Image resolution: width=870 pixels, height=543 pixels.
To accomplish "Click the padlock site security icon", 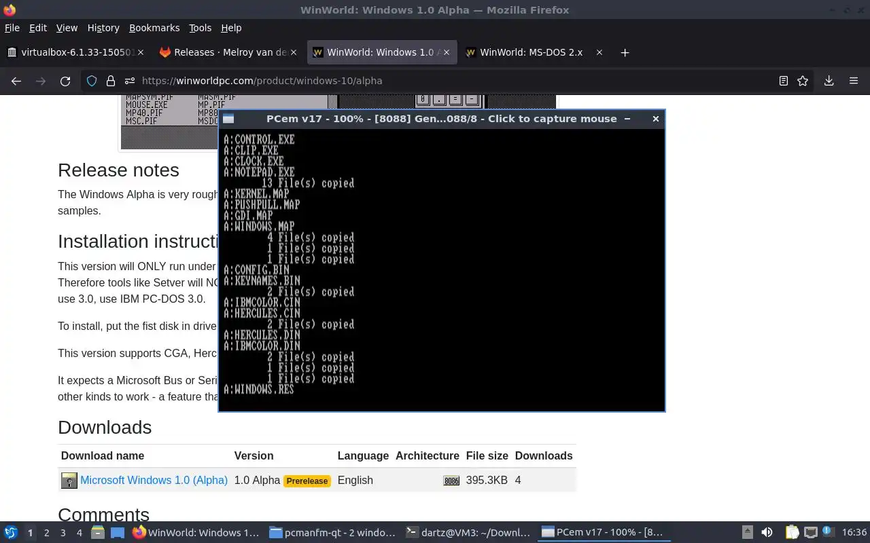I will tap(110, 81).
